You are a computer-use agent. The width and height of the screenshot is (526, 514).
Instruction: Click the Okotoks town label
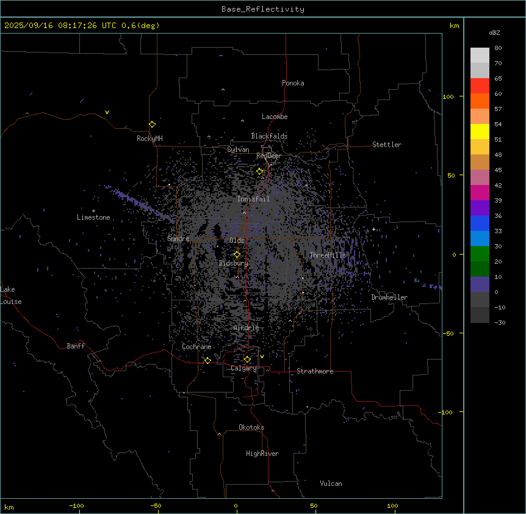pos(251,427)
